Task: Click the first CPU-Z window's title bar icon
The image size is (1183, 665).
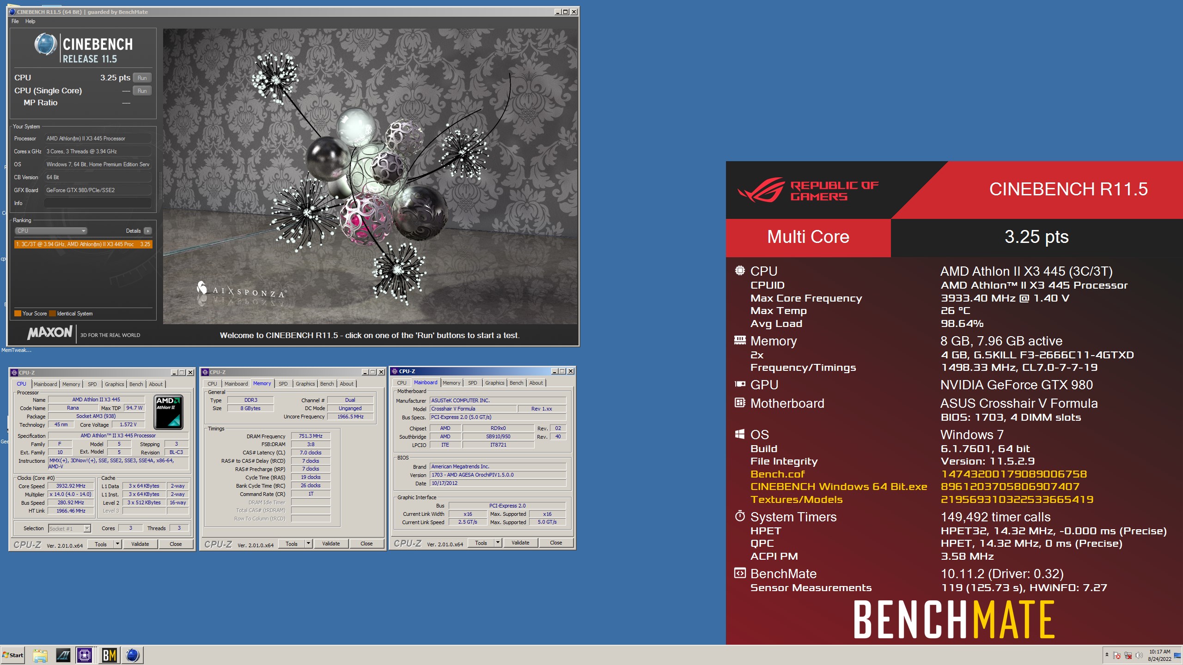Action: 14,373
